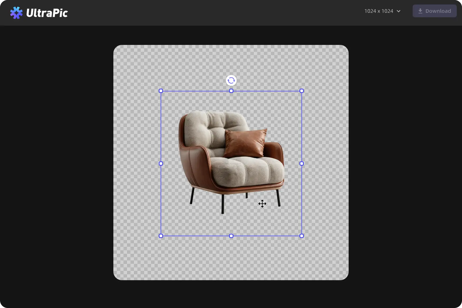Viewport: 462px width, 308px height.
Task: Select the top-center edge resize handle
Action: (x=231, y=91)
